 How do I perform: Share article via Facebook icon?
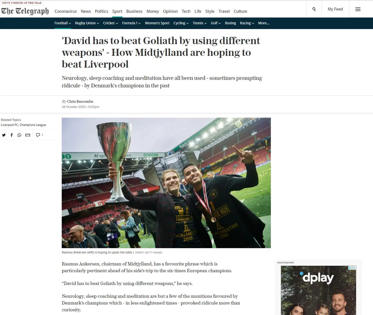pos(12,135)
